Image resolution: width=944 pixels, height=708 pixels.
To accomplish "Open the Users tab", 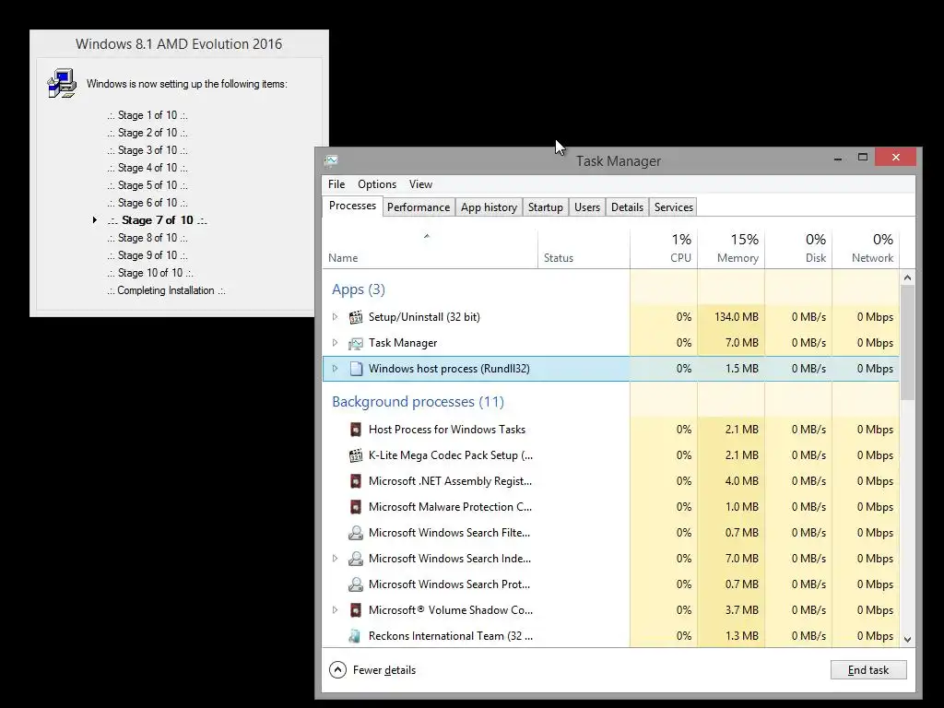I will pyautogui.click(x=587, y=207).
